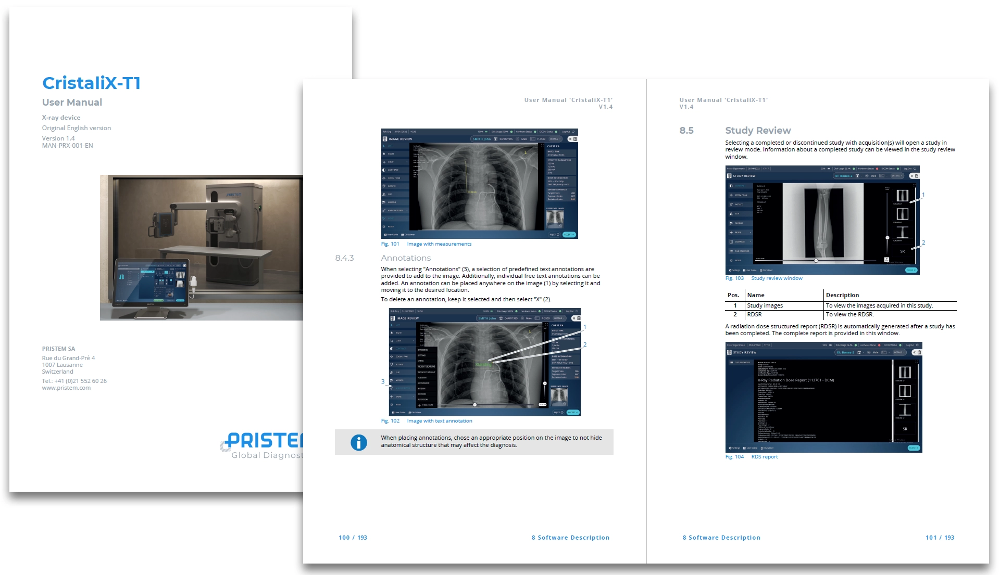Click page number "101 / 193"
Image resolution: width=1000 pixels, height=575 pixels.
click(x=940, y=538)
